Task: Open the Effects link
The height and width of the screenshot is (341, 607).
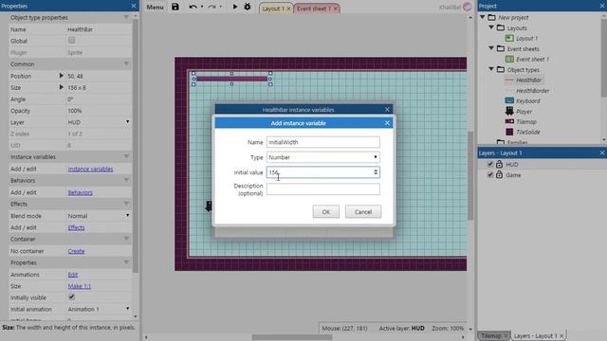Action: coord(76,227)
